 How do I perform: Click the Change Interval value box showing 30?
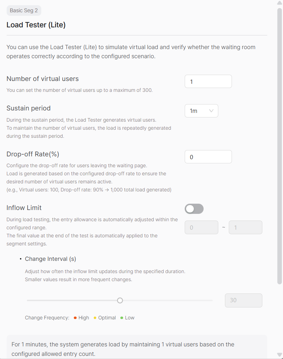(243, 300)
